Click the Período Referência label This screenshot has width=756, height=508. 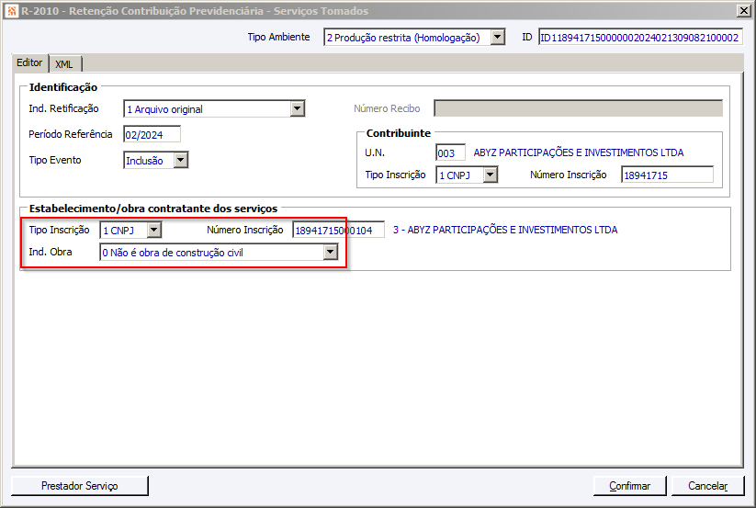[71, 134]
